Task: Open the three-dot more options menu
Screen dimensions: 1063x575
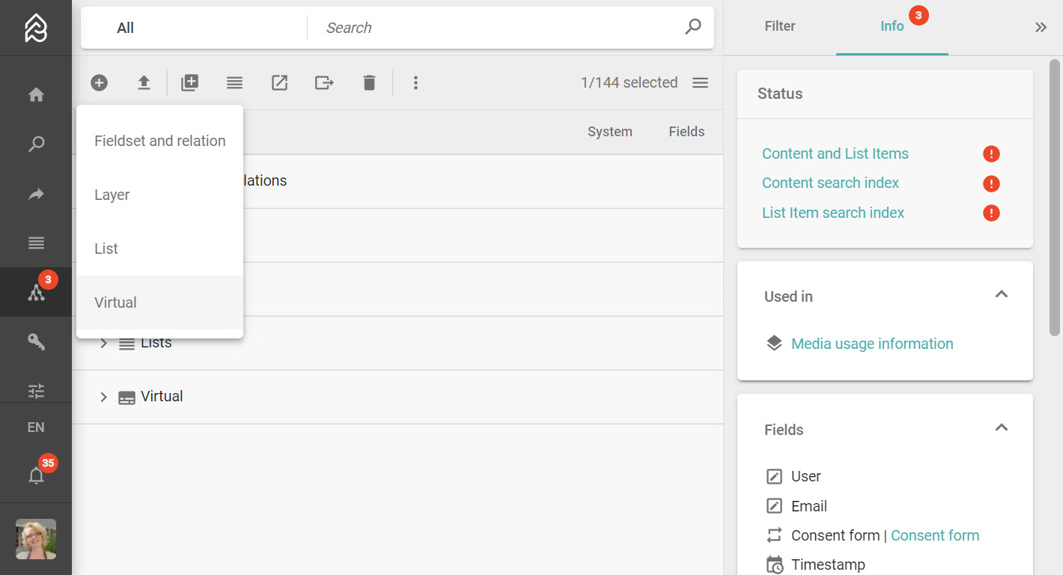Action: (415, 83)
